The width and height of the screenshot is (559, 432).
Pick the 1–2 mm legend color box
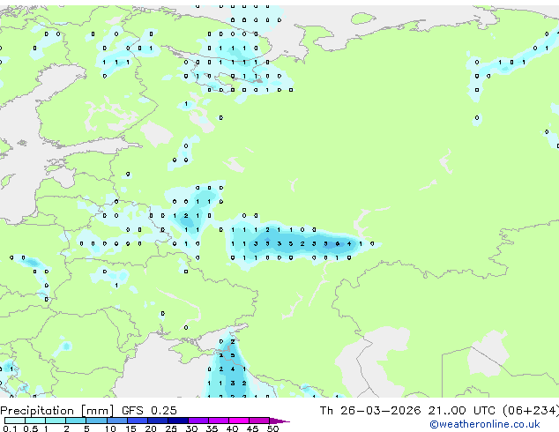(56, 421)
